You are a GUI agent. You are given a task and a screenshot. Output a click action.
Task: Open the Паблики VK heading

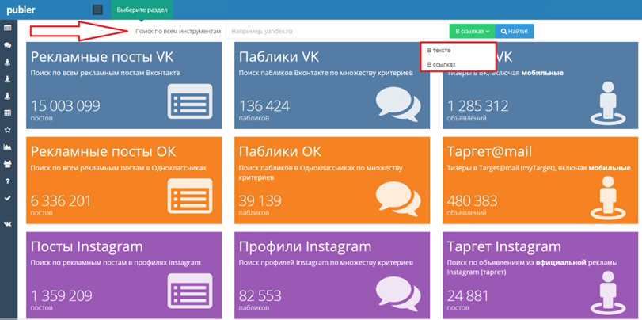[279, 57]
